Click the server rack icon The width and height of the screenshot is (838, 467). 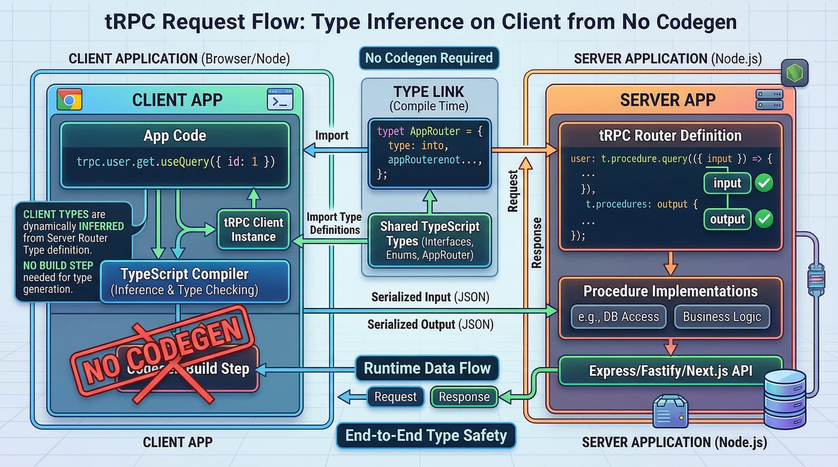pyautogui.click(x=769, y=100)
